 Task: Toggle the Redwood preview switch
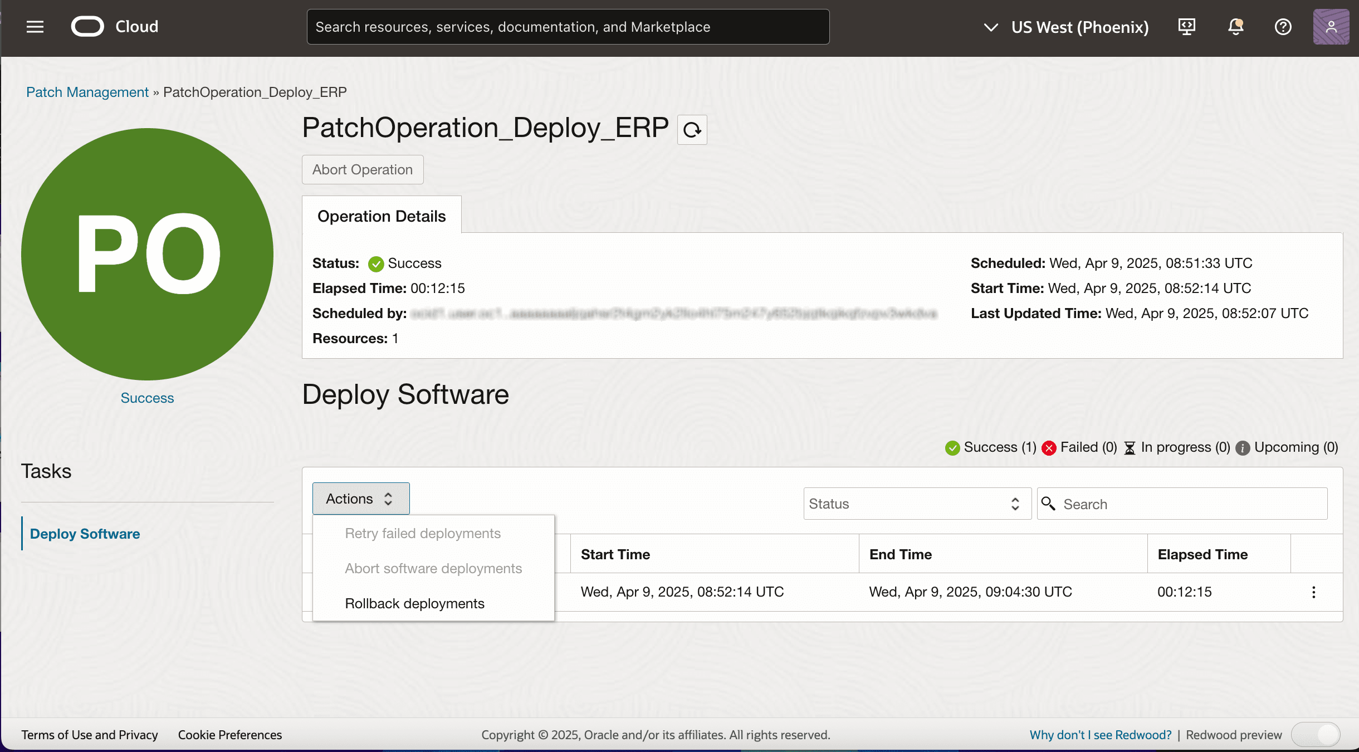[x=1316, y=734]
